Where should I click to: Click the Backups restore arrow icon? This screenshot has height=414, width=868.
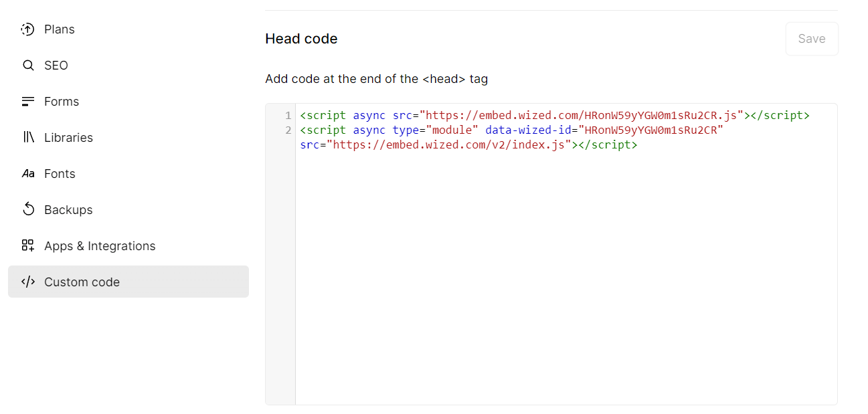(27, 209)
